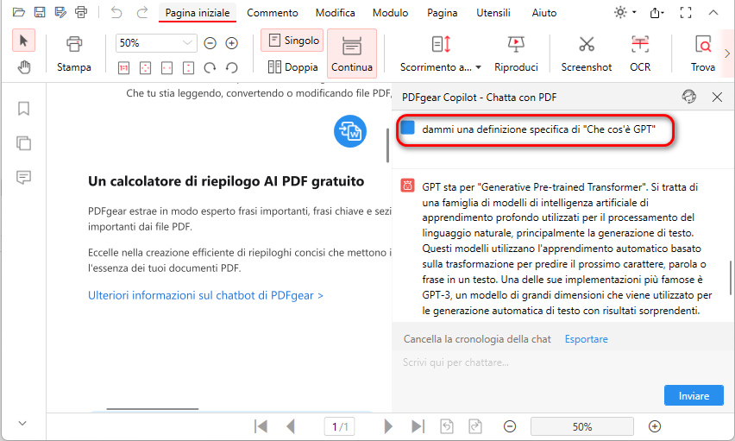Go to the first page
This screenshot has height=441, width=735.
coord(261,426)
